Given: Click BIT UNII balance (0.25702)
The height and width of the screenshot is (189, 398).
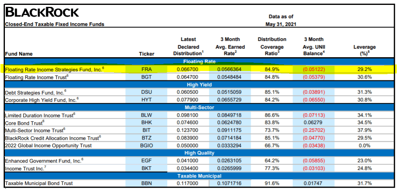Looking at the screenshot, I should [x=314, y=131].
